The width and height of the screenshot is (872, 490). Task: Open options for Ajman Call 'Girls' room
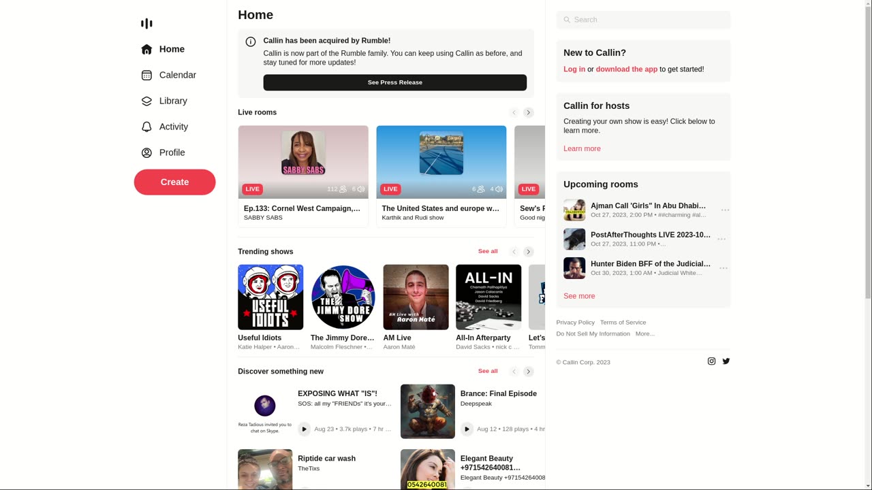(725, 210)
